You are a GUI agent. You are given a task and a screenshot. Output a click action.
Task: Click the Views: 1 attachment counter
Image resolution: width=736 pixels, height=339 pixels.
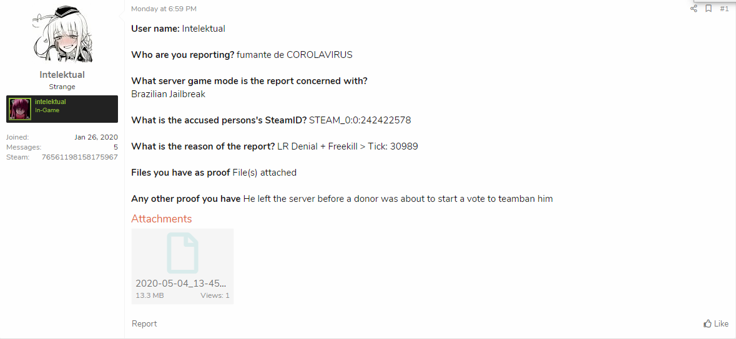pos(215,295)
